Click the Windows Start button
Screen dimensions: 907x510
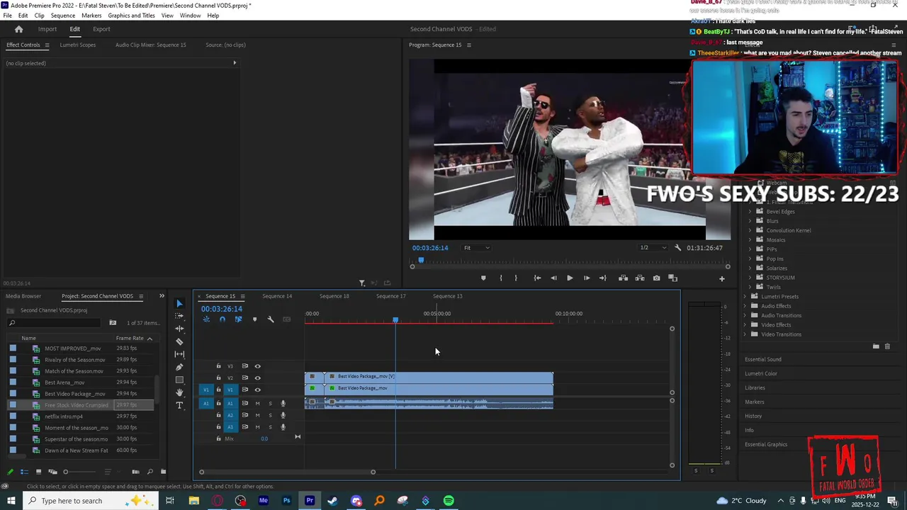[x=11, y=501]
